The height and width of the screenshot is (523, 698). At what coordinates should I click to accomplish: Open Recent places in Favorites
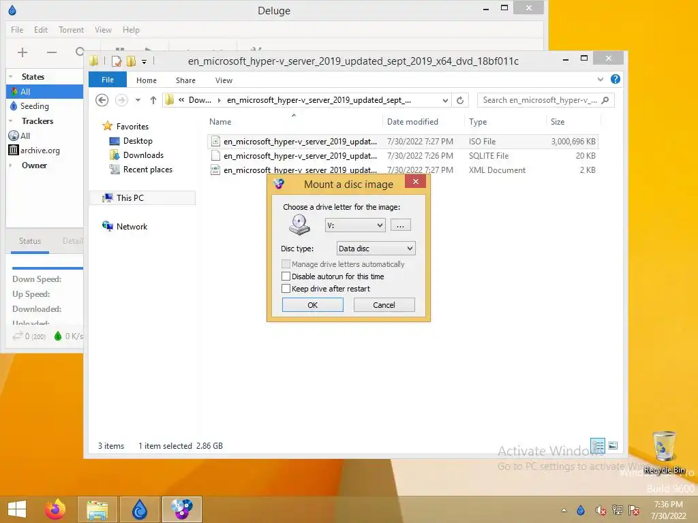[147, 170]
